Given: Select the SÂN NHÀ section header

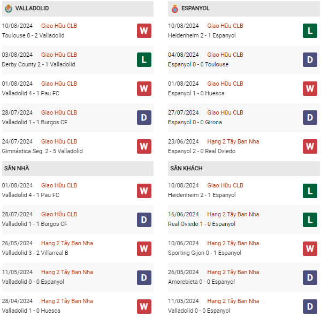Looking at the screenshot, I should (x=17, y=168).
